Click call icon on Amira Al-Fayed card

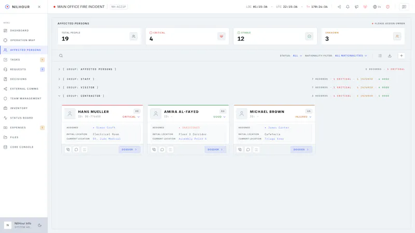(154, 150)
